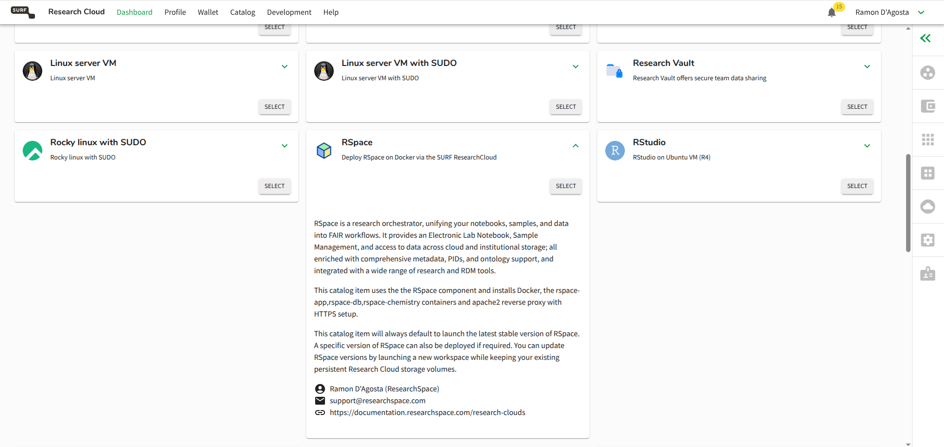Expand the Research Vault card details
This screenshot has width=944, height=447.
click(x=867, y=66)
